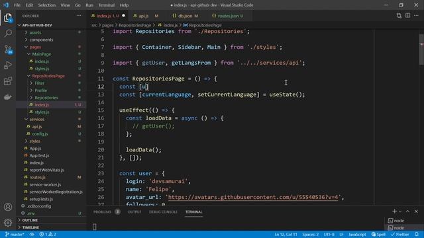424x238 pixels.
Task: Open the Extensions view
Action: point(8,81)
